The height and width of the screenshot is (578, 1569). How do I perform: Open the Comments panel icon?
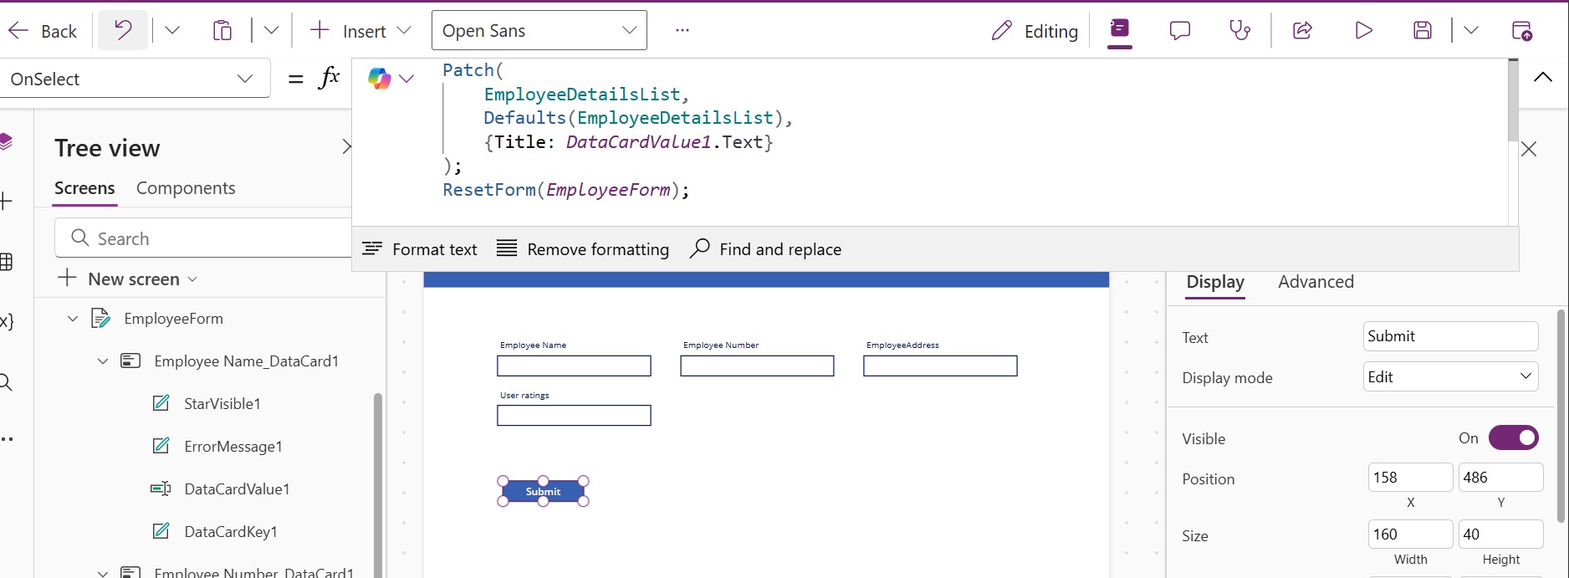coord(1179,31)
